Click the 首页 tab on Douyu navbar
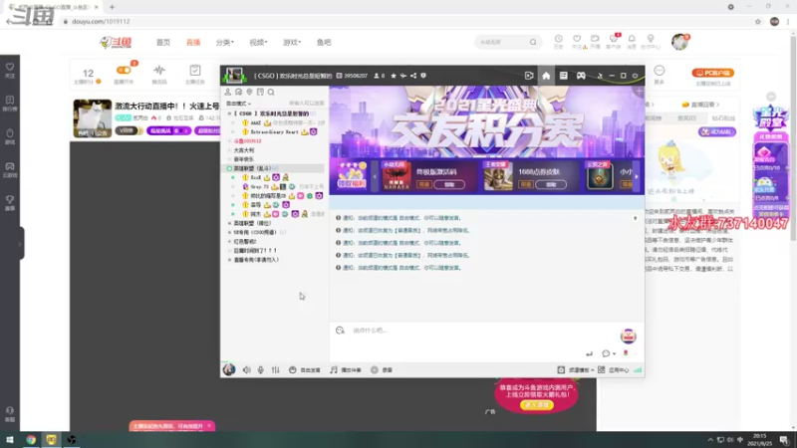The height and width of the screenshot is (448, 797). (x=163, y=43)
